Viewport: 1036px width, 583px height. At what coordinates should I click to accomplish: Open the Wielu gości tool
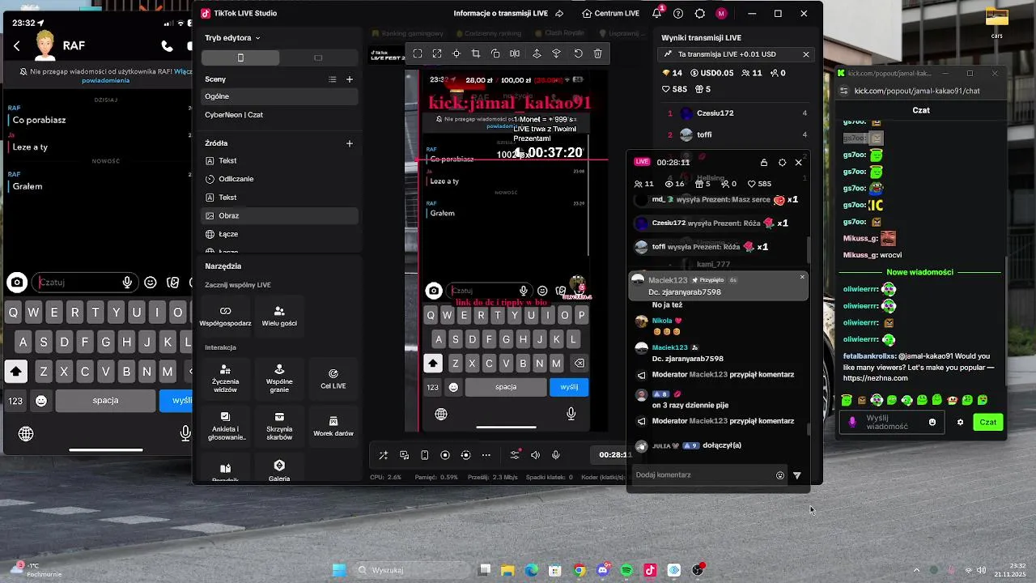(x=279, y=315)
